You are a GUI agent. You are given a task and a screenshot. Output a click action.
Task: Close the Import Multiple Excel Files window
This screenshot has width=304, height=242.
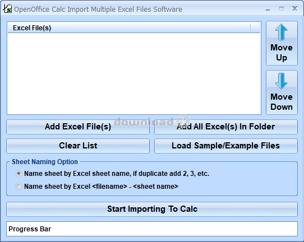294,8
